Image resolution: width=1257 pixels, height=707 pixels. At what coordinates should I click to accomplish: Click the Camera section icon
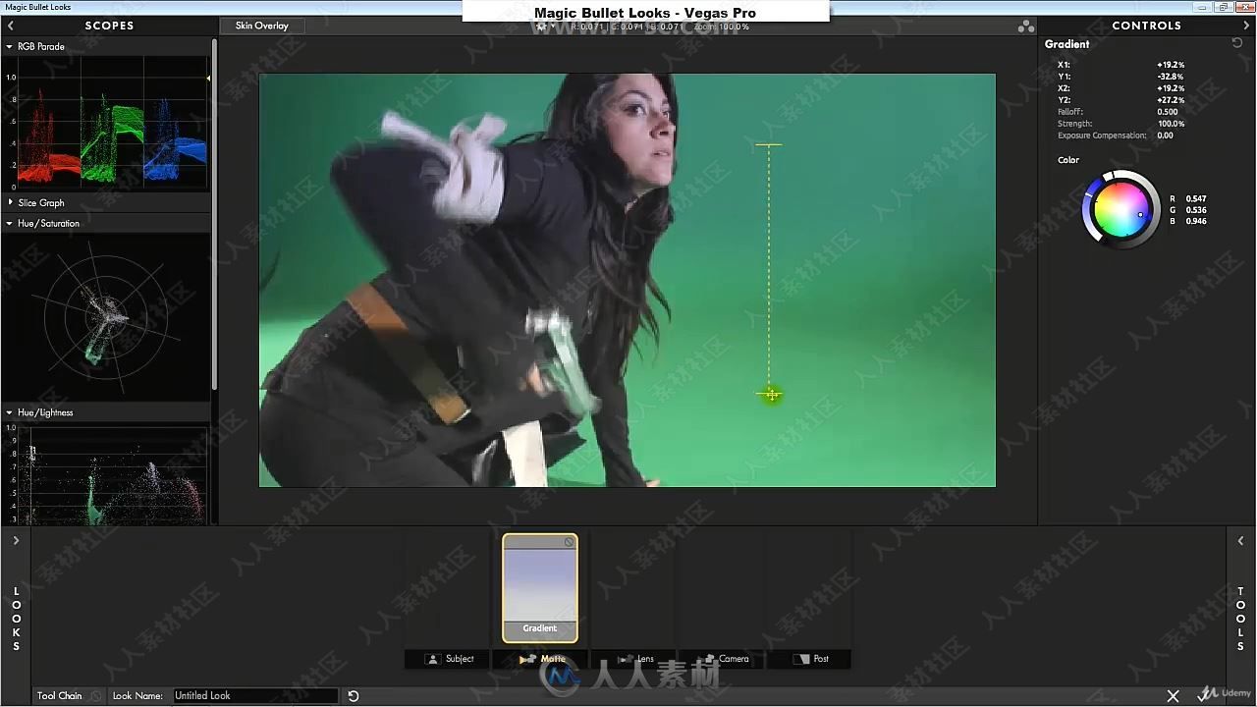[708, 659]
